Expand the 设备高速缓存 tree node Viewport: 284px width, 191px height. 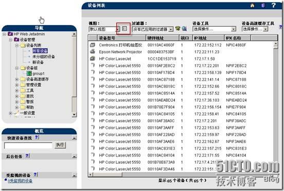pos(16,79)
